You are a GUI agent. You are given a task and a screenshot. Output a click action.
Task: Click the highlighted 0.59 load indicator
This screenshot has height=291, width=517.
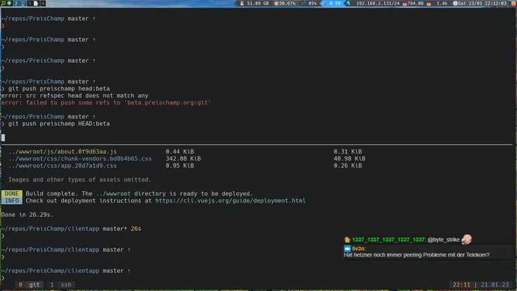pyautogui.click(x=333, y=3)
